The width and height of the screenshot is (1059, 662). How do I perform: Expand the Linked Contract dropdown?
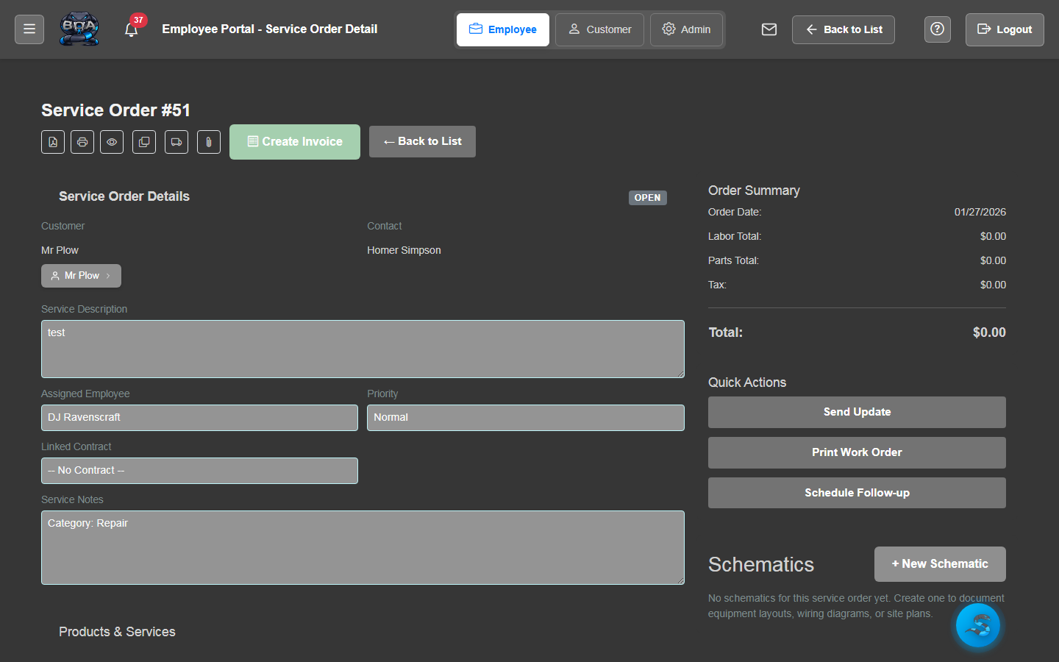[199, 471]
